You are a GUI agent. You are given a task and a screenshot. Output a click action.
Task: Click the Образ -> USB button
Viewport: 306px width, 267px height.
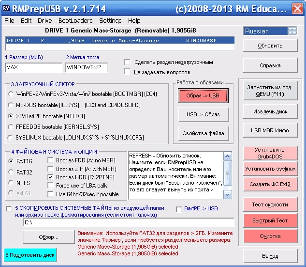(x=203, y=95)
